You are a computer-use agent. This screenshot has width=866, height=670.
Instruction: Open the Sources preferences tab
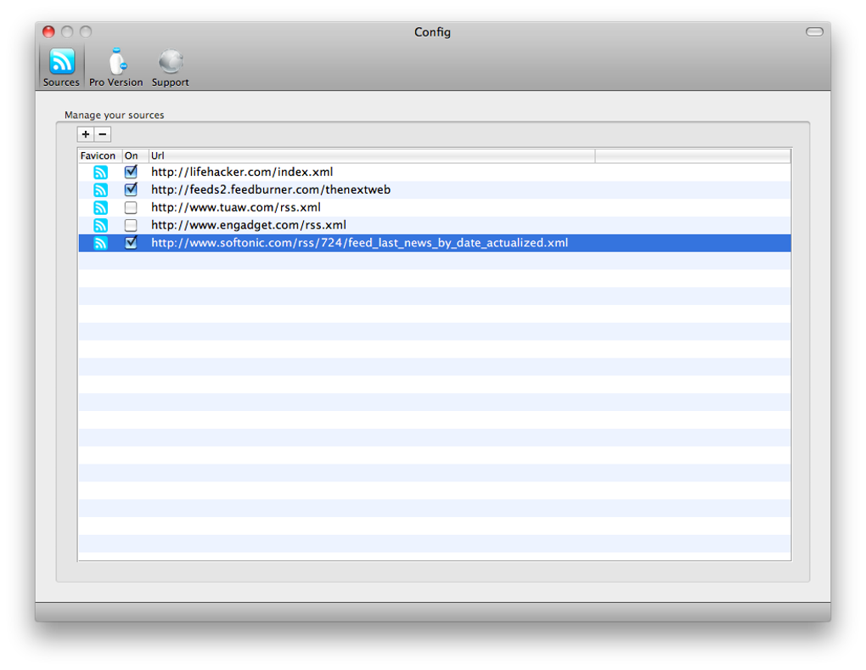[61, 67]
